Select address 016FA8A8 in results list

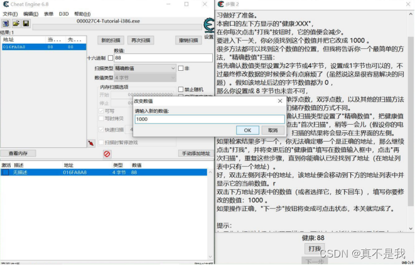[x=43, y=47]
